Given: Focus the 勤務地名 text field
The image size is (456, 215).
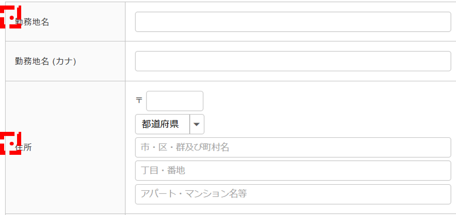Looking at the screenshot, I should pos(292,22).
